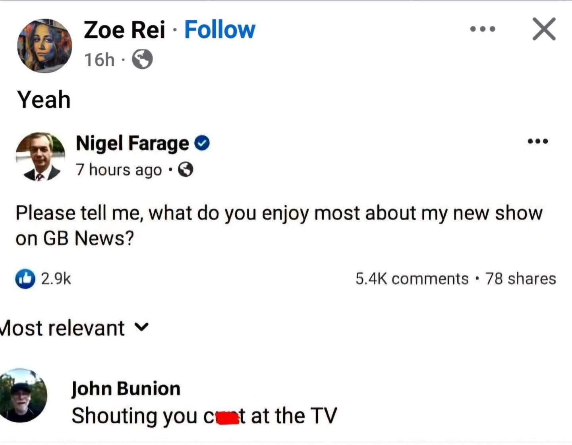This screenshot has height=445, width=572.
Task: Click the globe icon beside 7 hours ago
Action: point(185,170)
